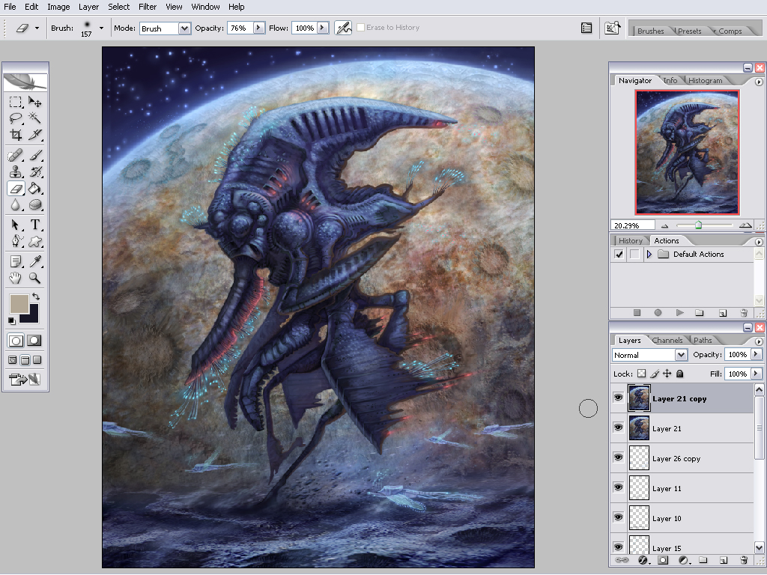Open eraser Opacity slider arrow

258,28
